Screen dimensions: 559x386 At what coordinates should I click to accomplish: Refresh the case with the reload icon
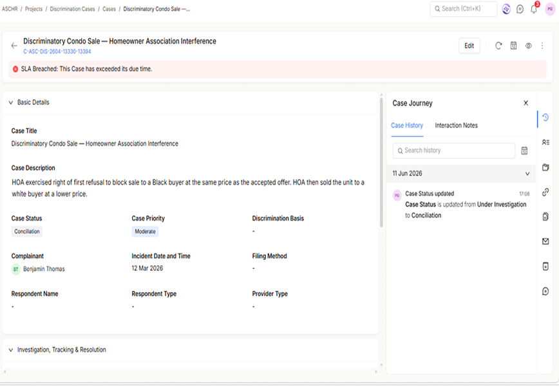(498, 46)
